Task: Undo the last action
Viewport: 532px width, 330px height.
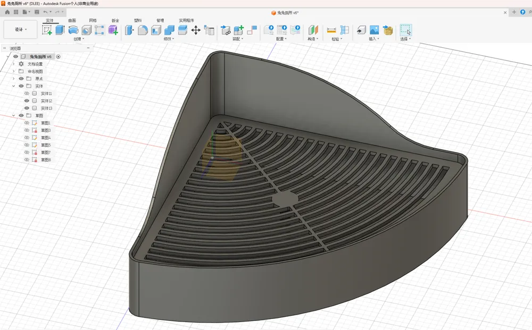Action: [45, 12]
